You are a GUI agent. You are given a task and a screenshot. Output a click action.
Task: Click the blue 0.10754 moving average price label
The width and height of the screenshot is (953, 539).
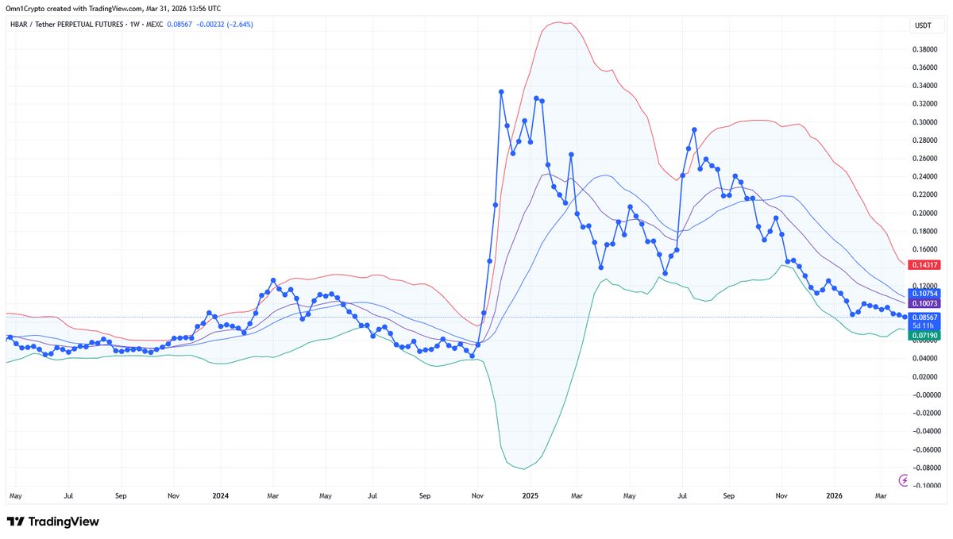click(924, 293)
